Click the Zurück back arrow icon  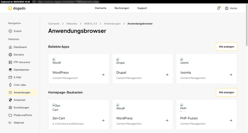[x=10, y=31]
